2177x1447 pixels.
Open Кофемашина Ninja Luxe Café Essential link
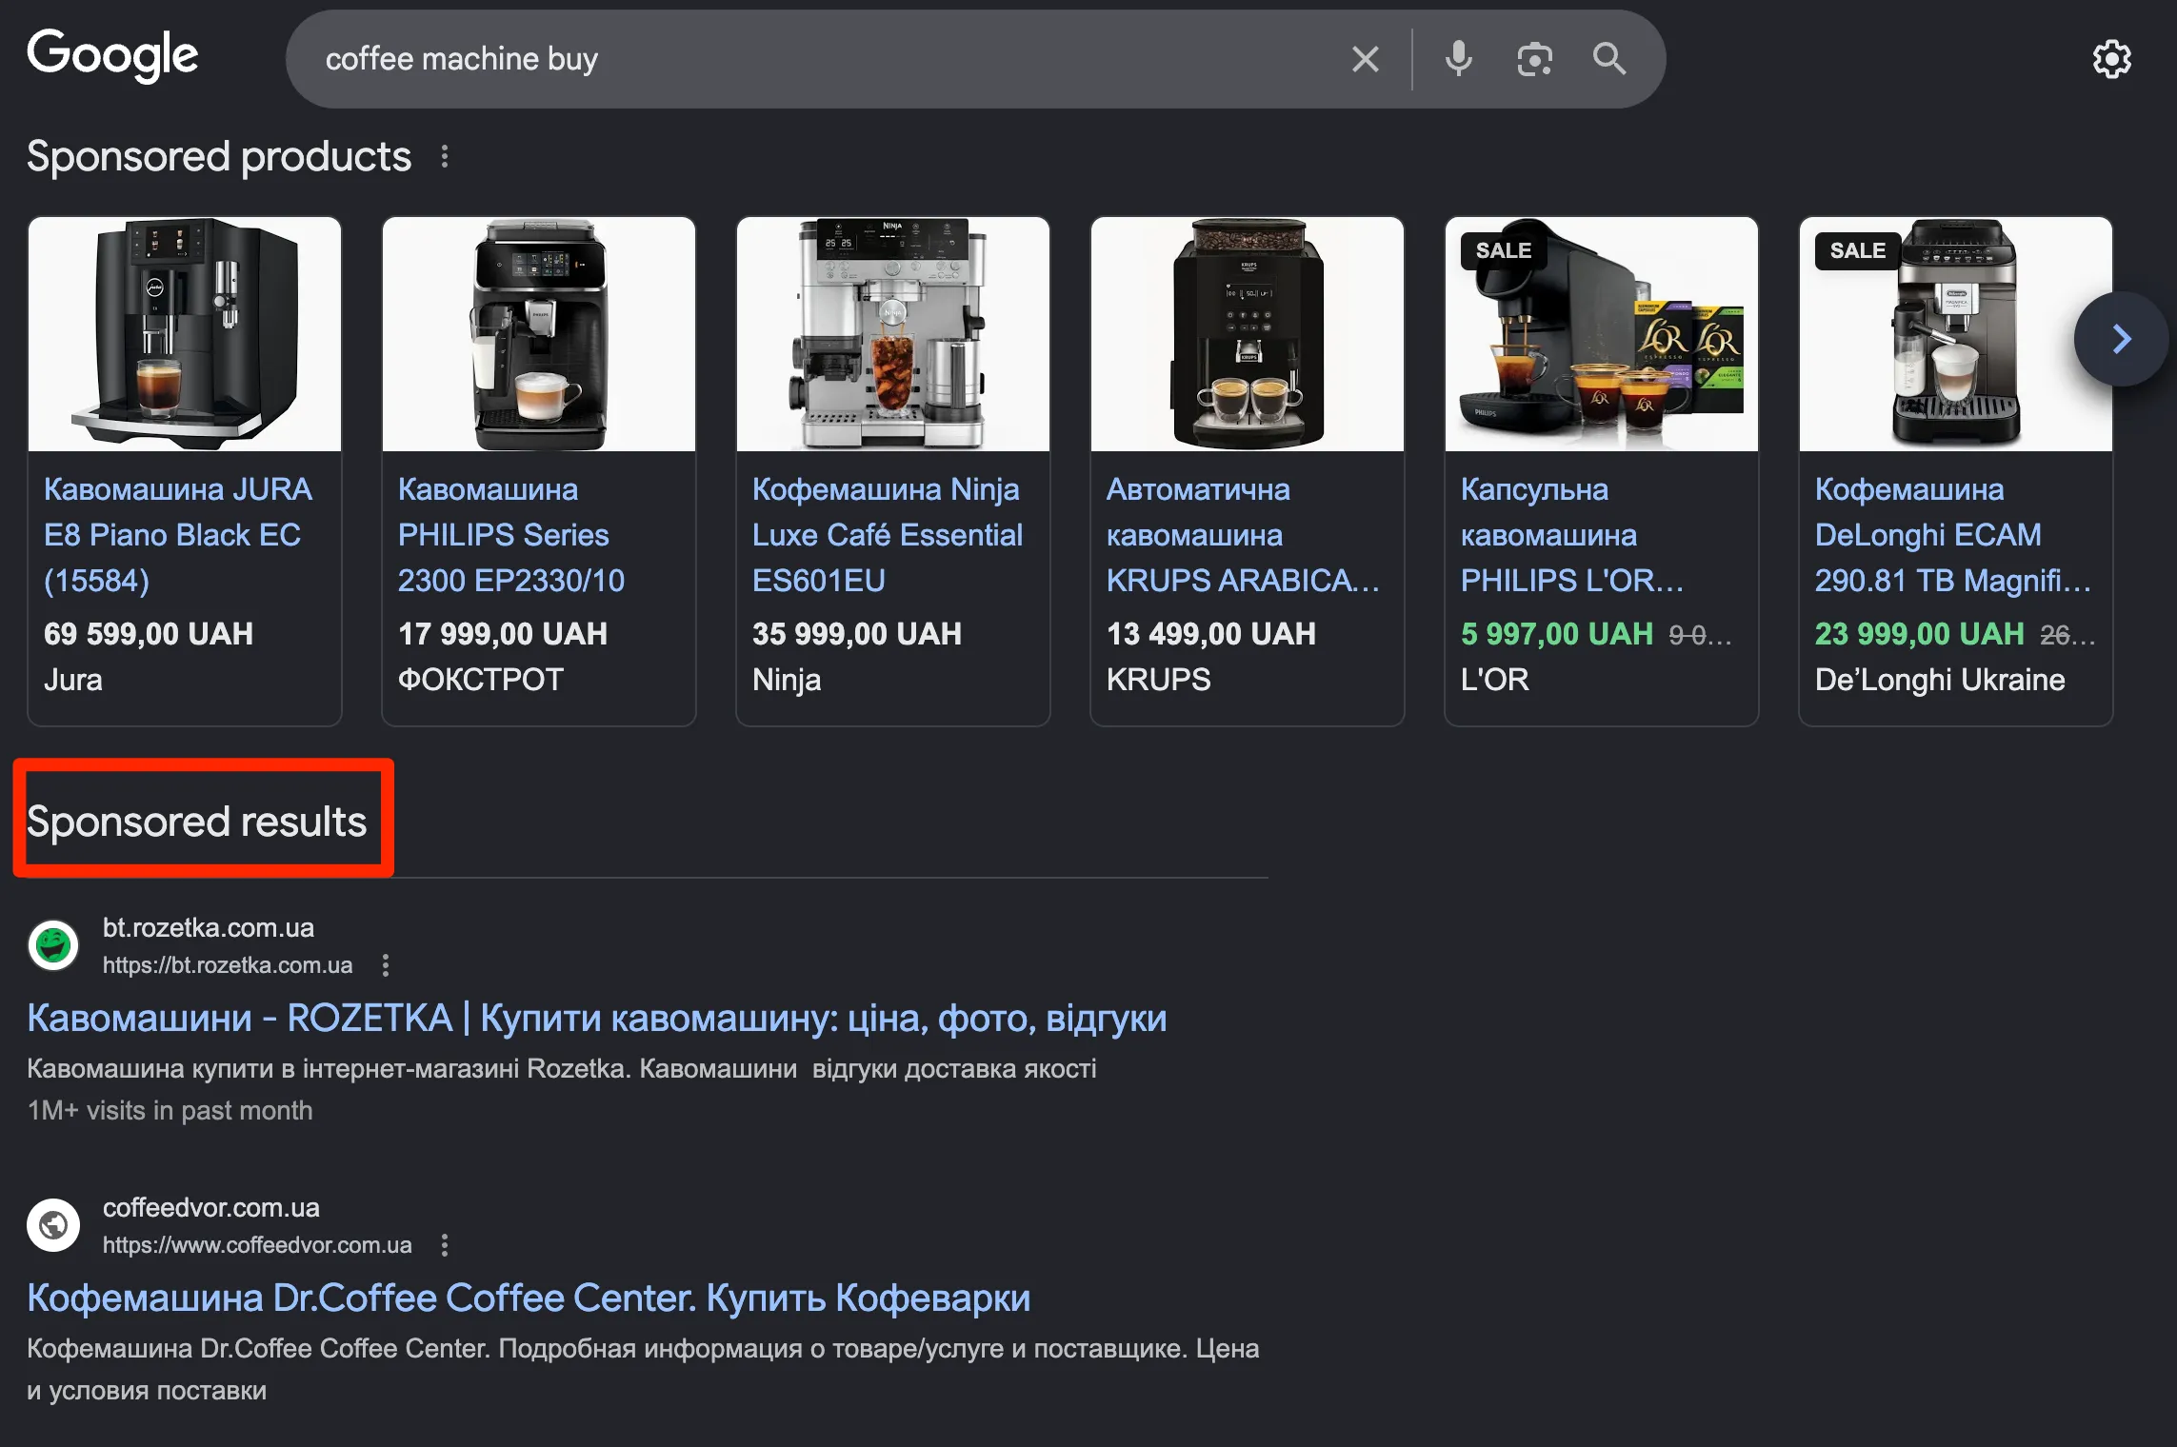pyautogui.click(x=888, y=535)
